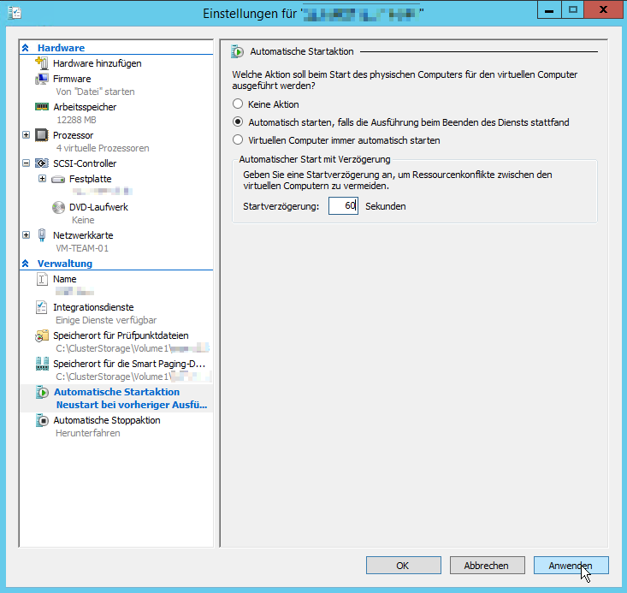Select the Keine Aktion radio button
This screenshot has height=593, width=627.
(x=239, y=104)
